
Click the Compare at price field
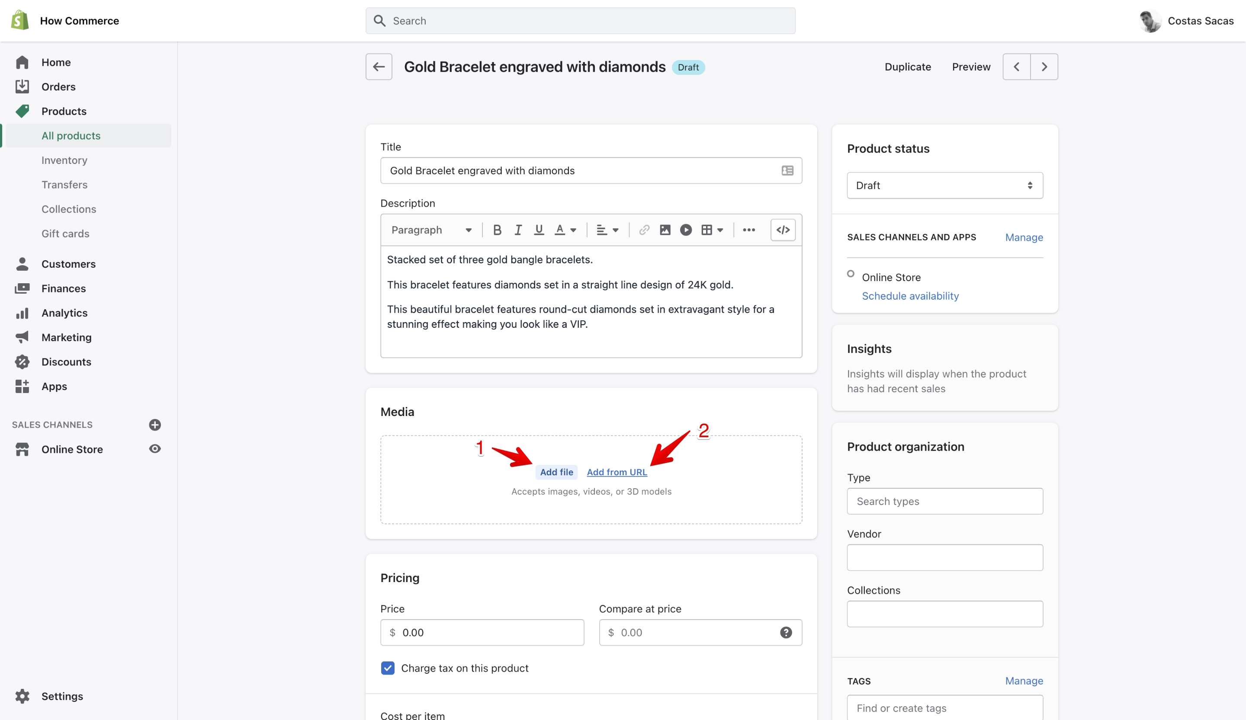coord(700,632)
